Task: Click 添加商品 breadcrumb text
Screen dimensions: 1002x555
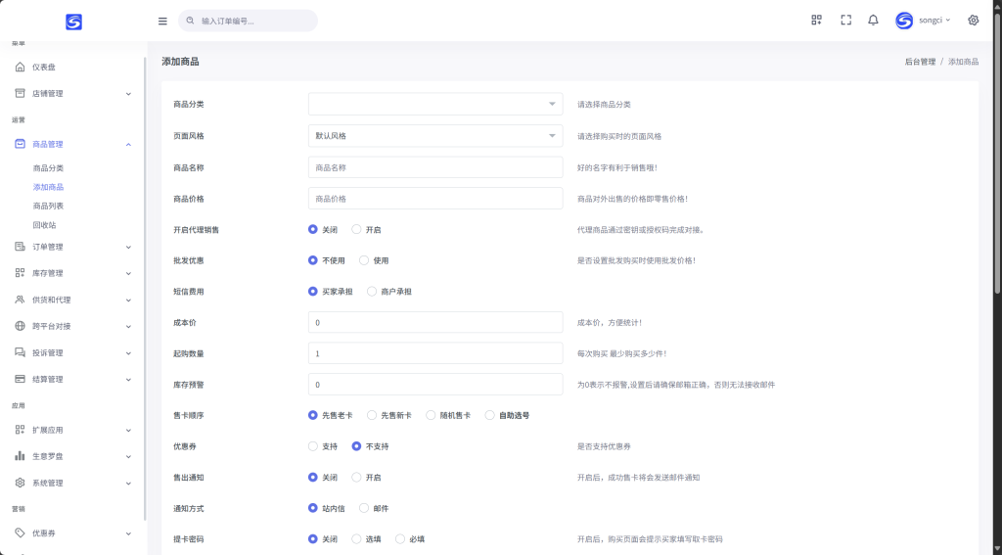Action: tap(963, 62)
